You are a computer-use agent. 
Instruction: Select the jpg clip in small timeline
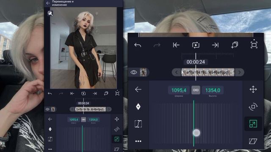click(90, 109)
